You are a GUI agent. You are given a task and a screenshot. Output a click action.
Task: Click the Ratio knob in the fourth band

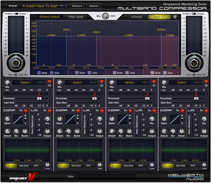click(164, 119)
